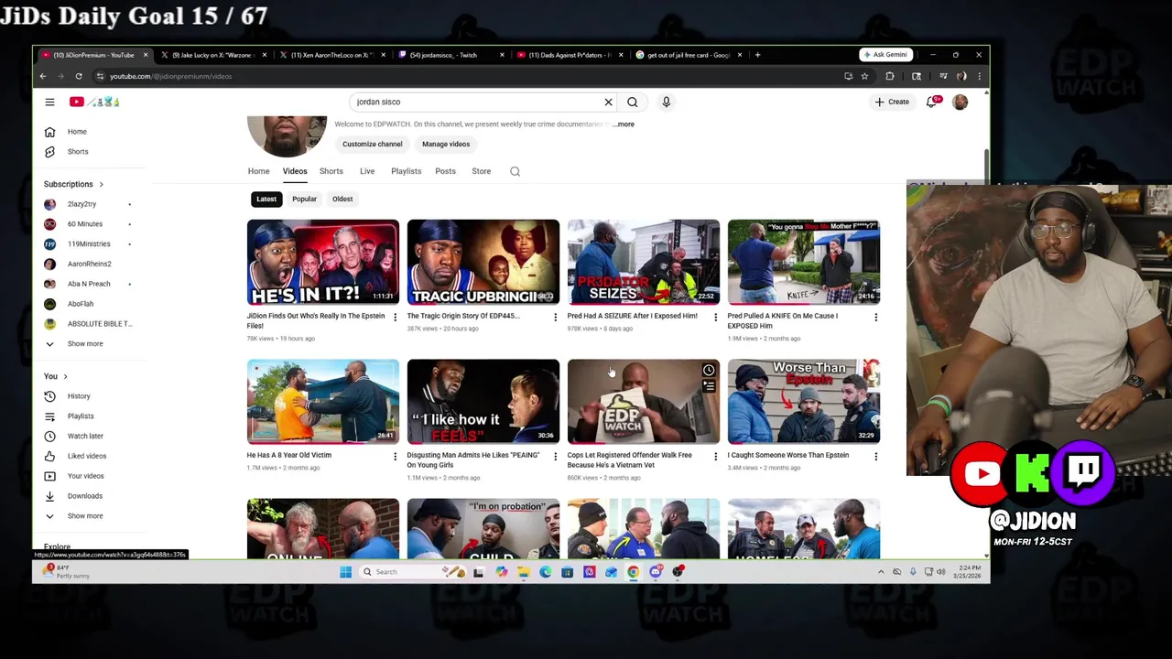Open options for Pred Had A SEIZURE video
Image resolution: width=1172 pixels, height=659 pixels.
pyautogui.click(x=715, y=318)
